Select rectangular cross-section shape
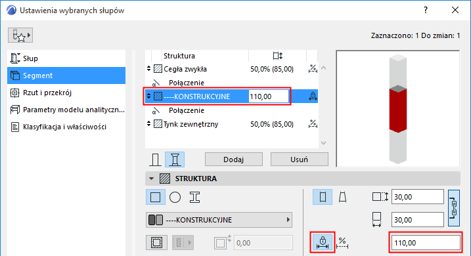 pyautogui.click(x=155, y=197)
